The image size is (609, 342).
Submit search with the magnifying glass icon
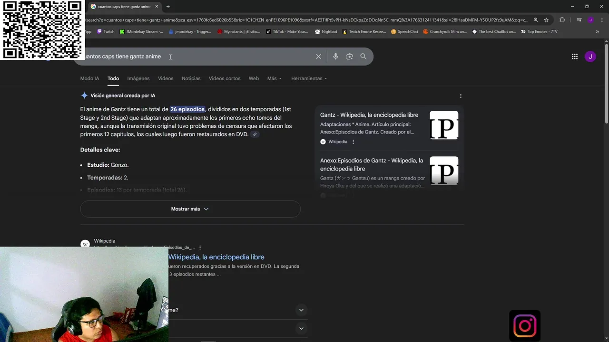pos(363,57)
